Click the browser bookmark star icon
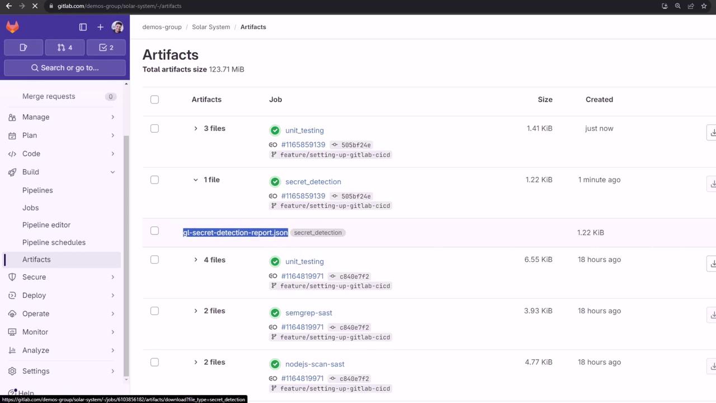 pyautogui.click(x=704, y=6)
